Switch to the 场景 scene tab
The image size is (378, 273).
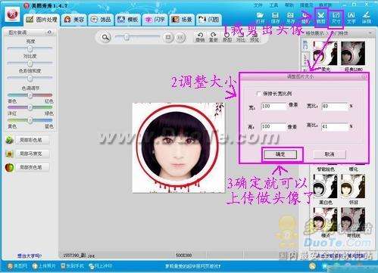pos(182,20)
